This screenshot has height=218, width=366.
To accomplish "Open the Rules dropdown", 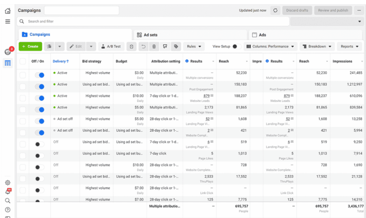I will 194,46.
